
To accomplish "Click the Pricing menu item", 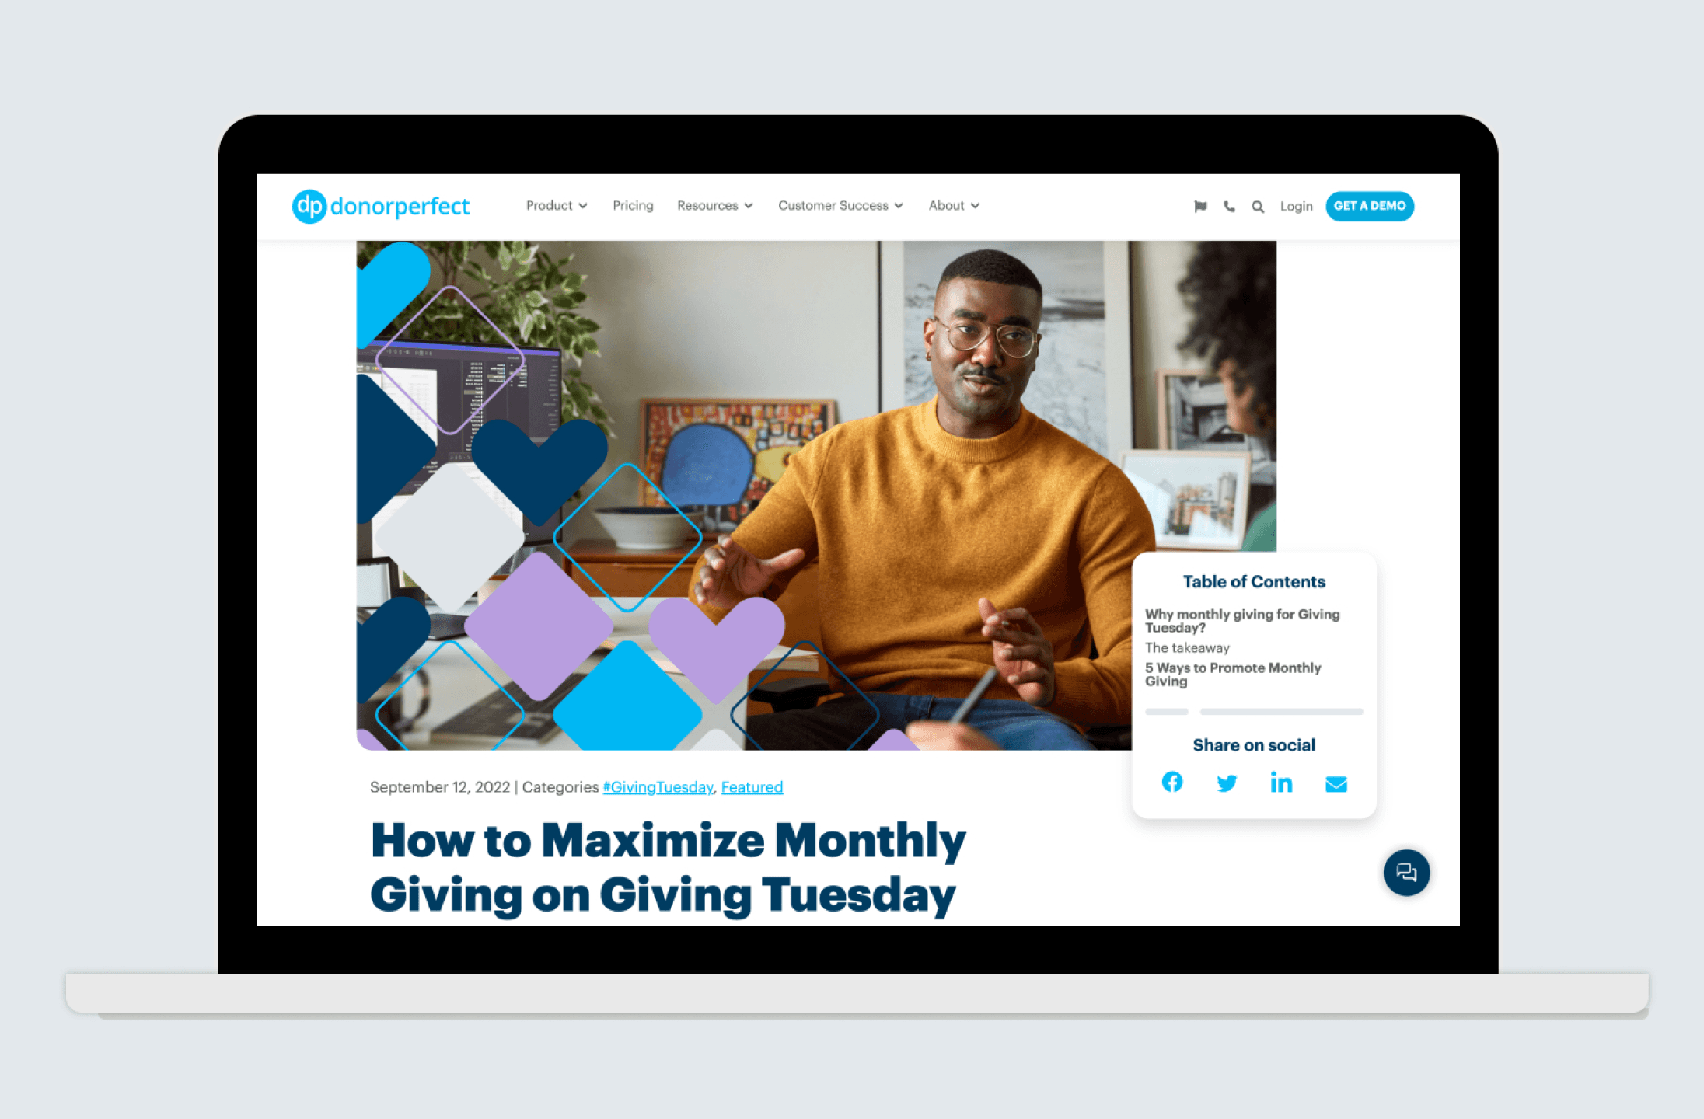I will 632,206.
